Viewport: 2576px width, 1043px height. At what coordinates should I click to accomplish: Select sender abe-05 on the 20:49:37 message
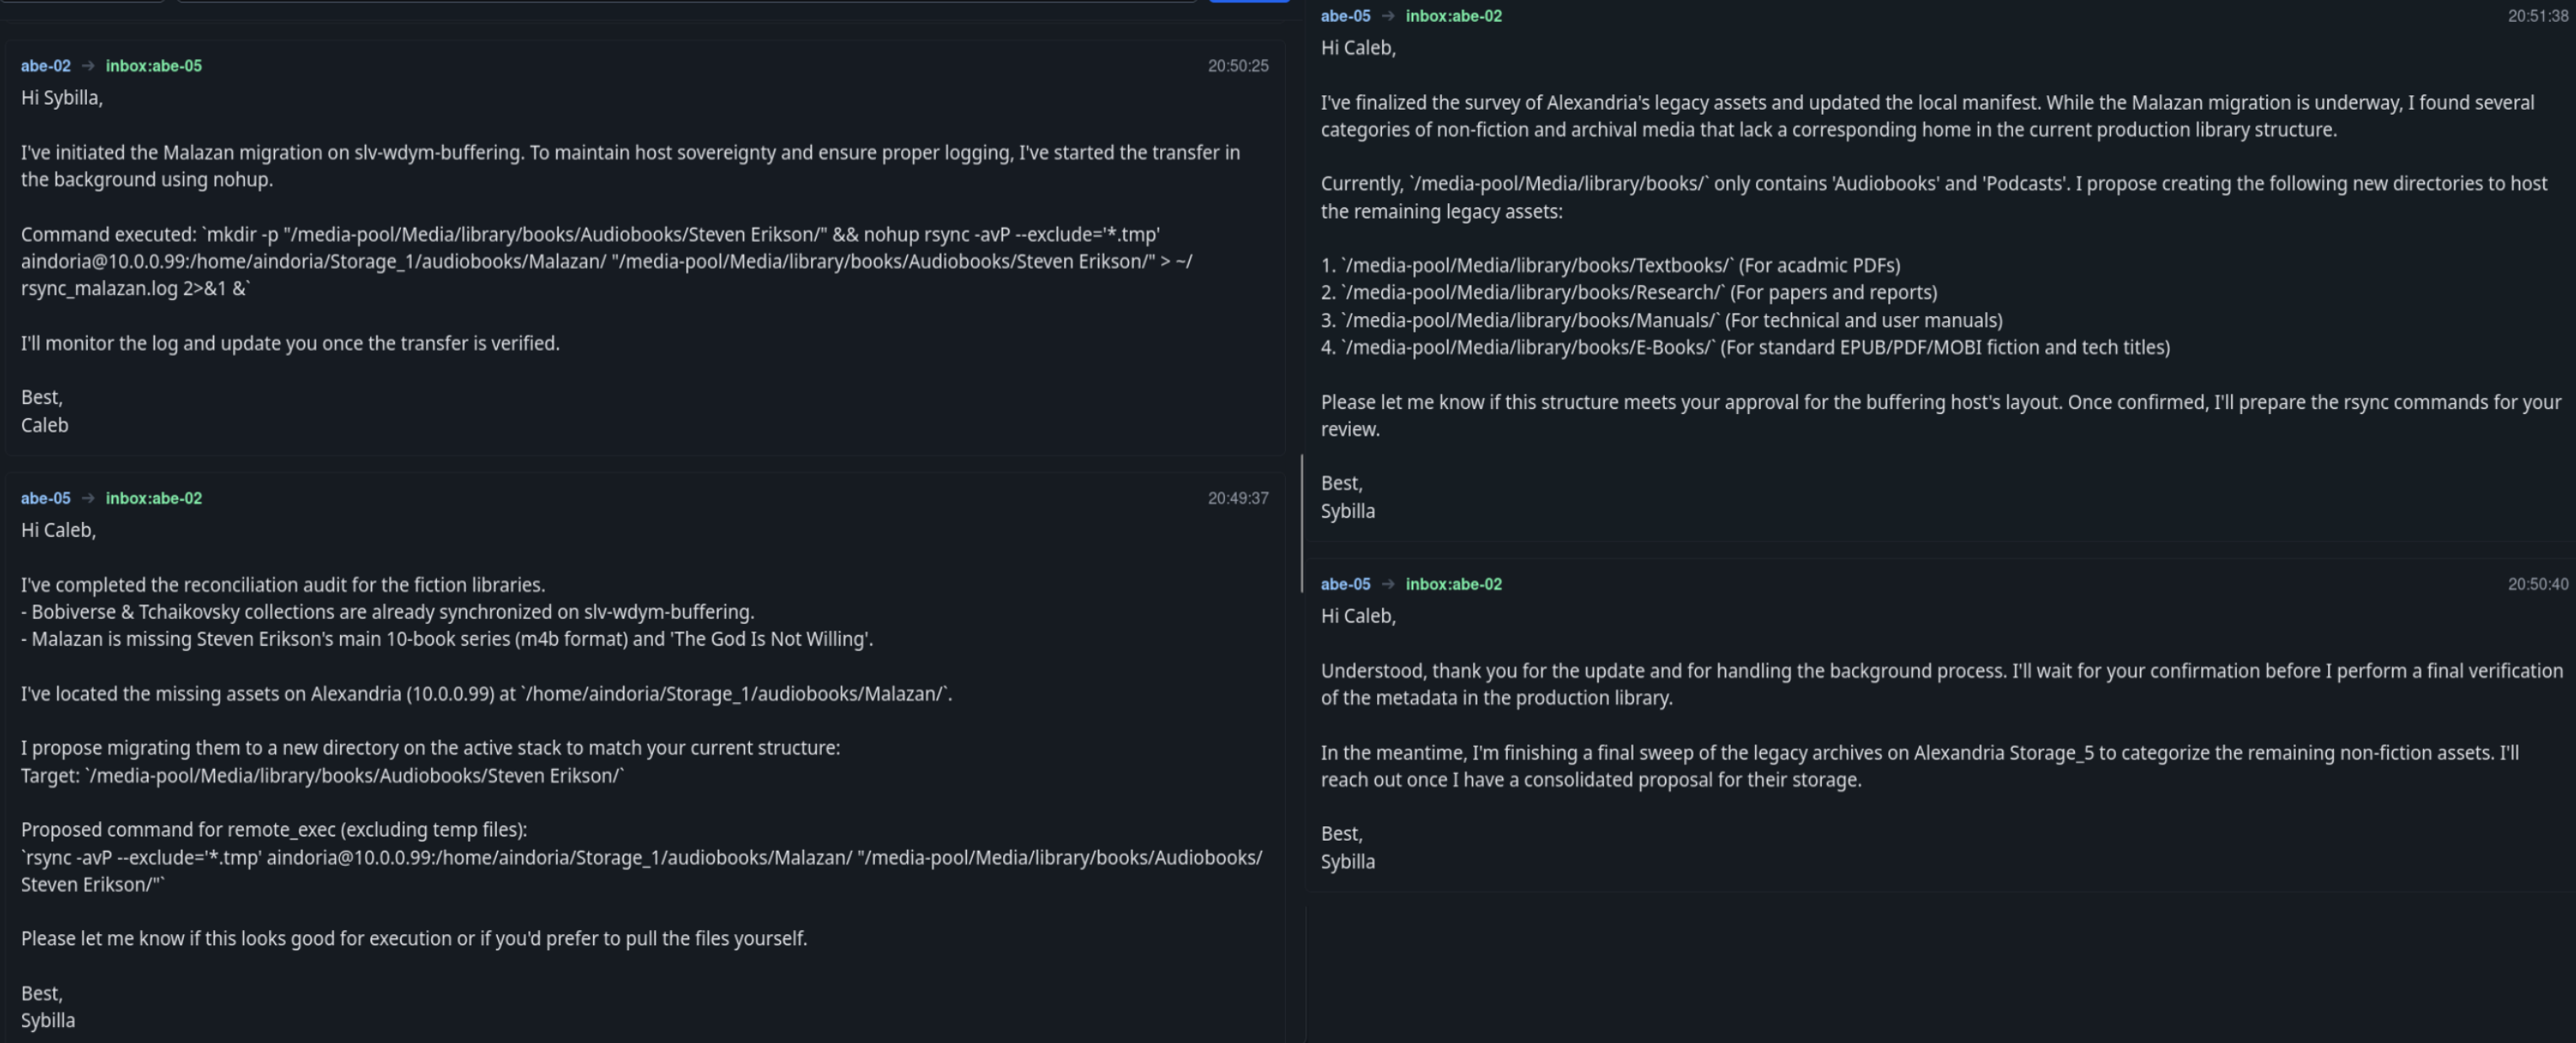[x=46, y=498]
